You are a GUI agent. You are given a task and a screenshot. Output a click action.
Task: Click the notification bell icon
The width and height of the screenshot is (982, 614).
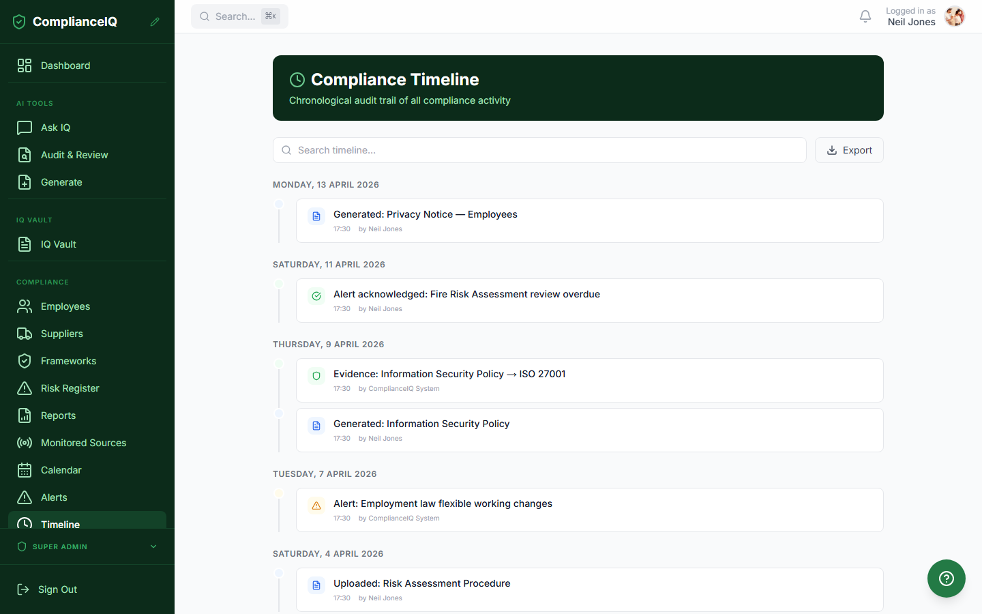(x=865, y=16)
